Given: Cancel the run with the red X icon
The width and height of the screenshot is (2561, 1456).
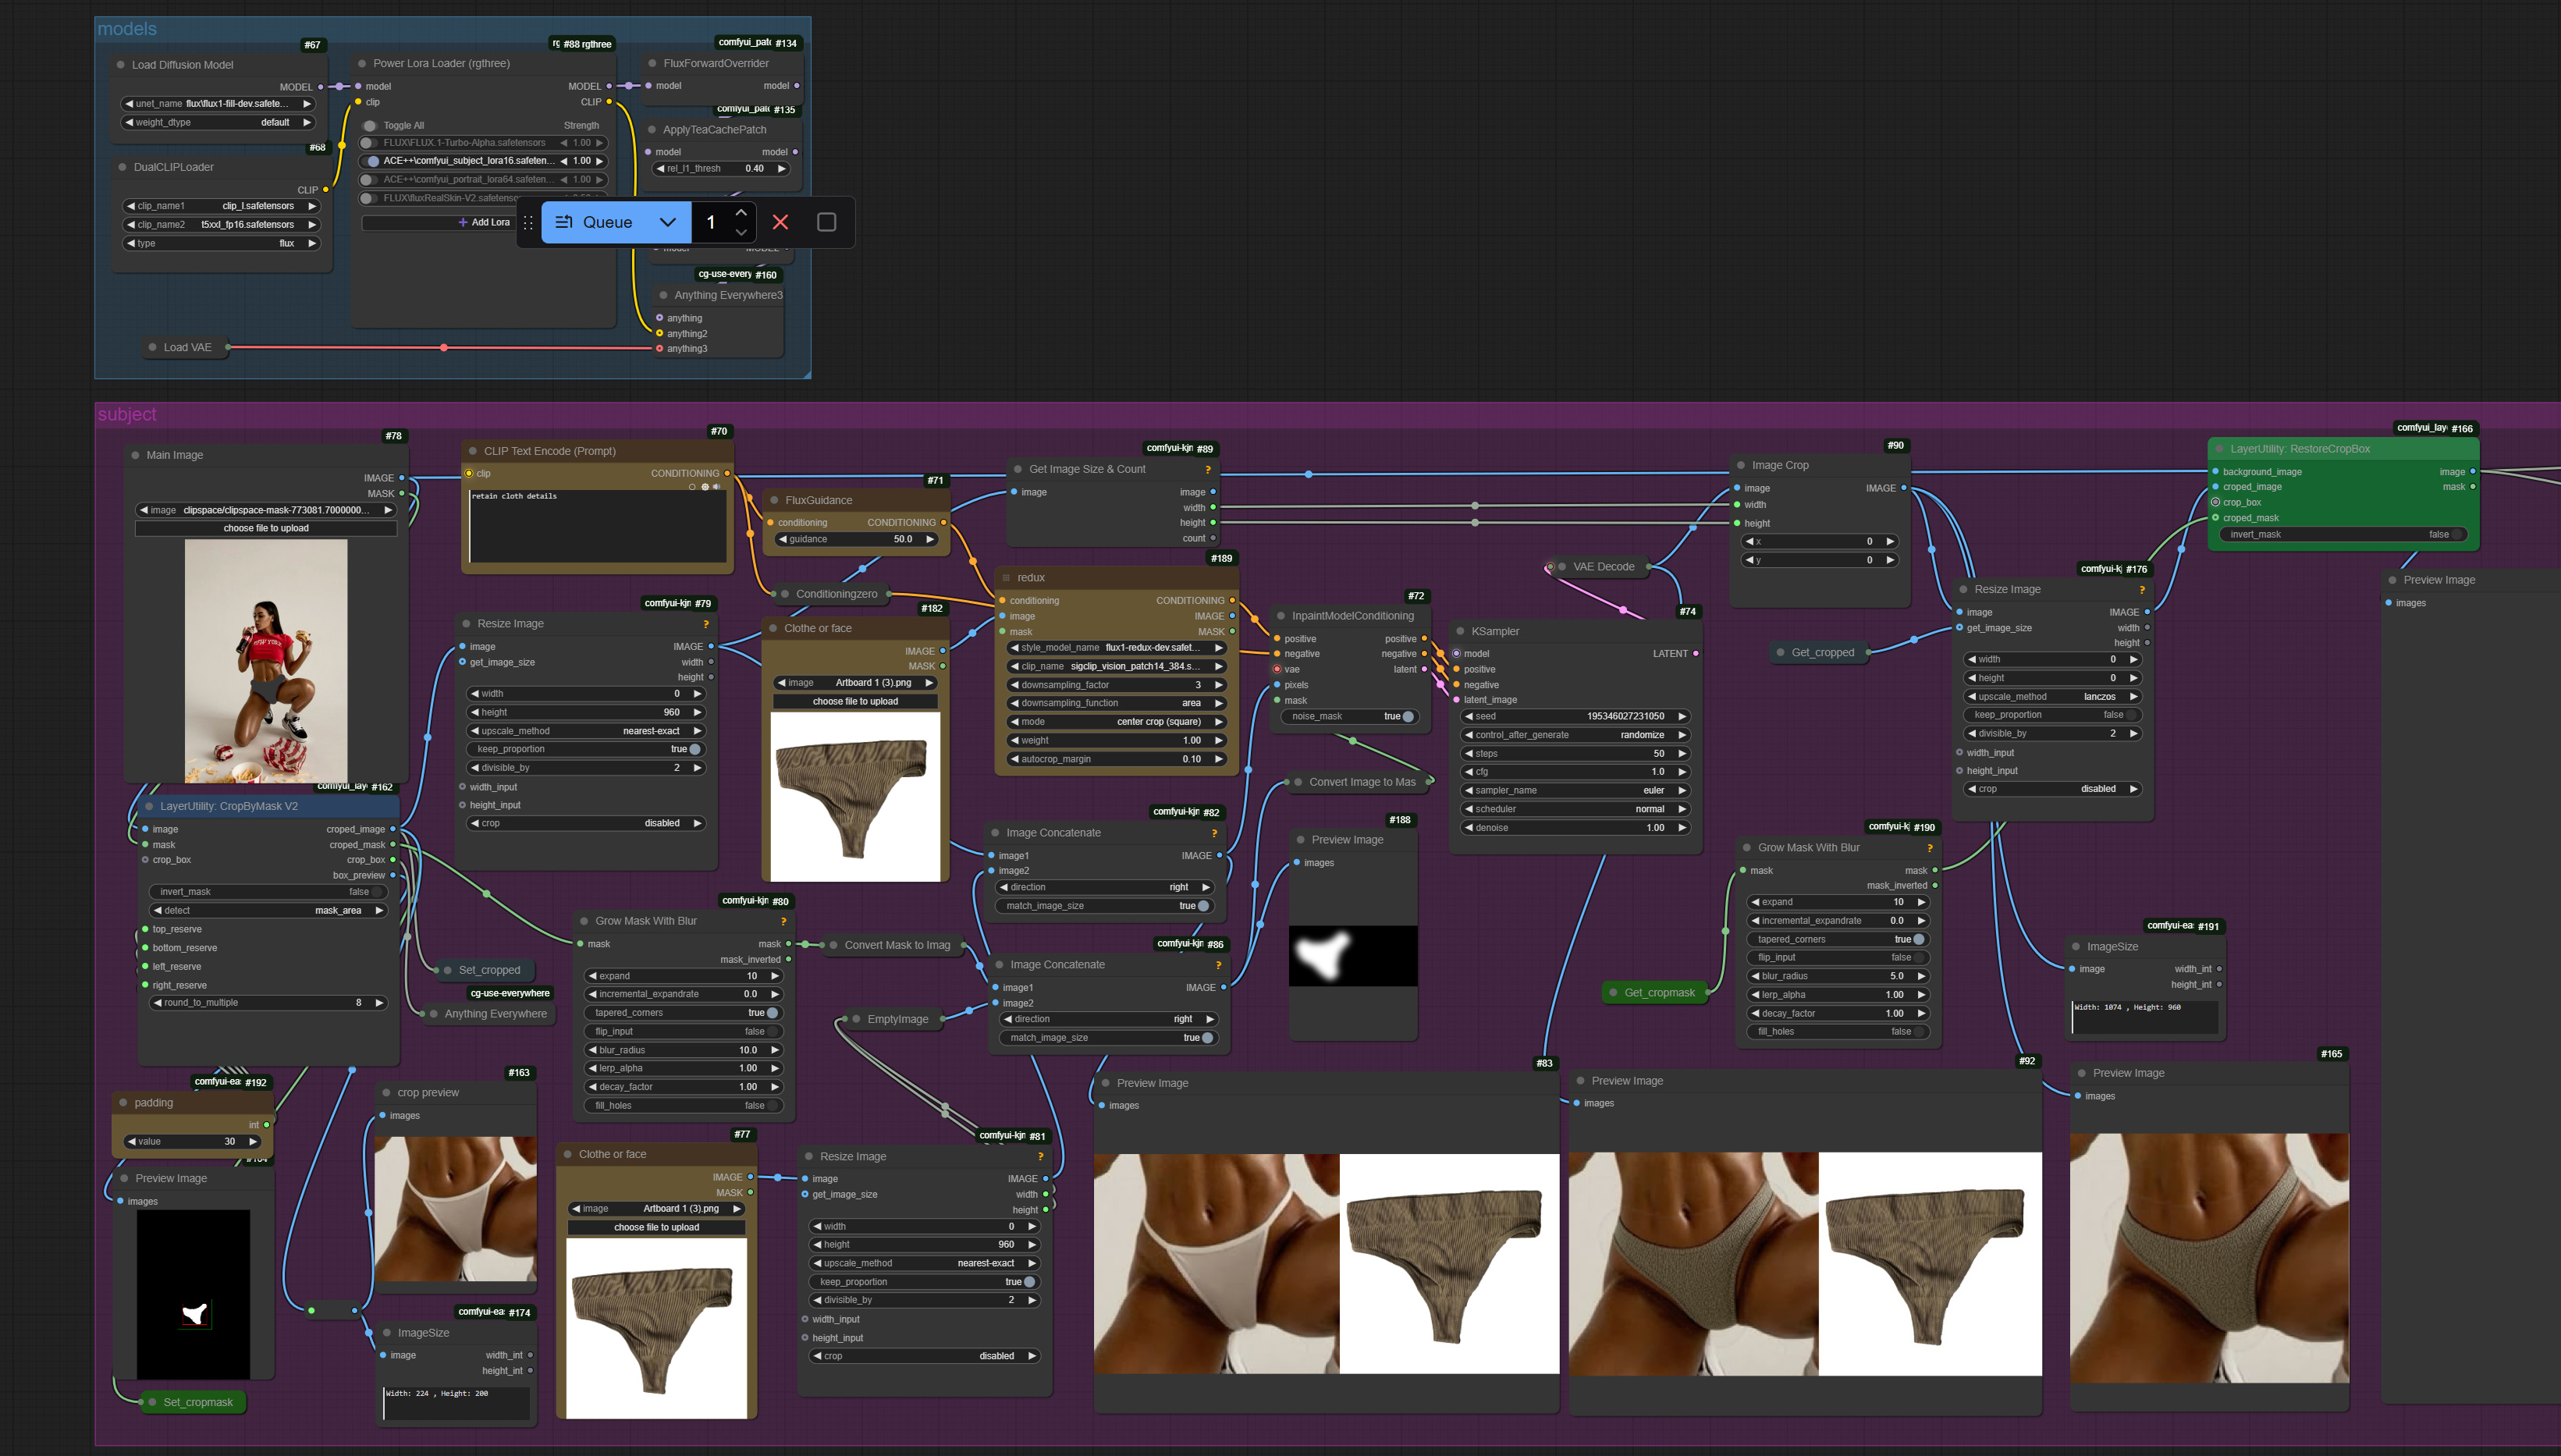Looking at the screenshot, I should coord(781,222).
